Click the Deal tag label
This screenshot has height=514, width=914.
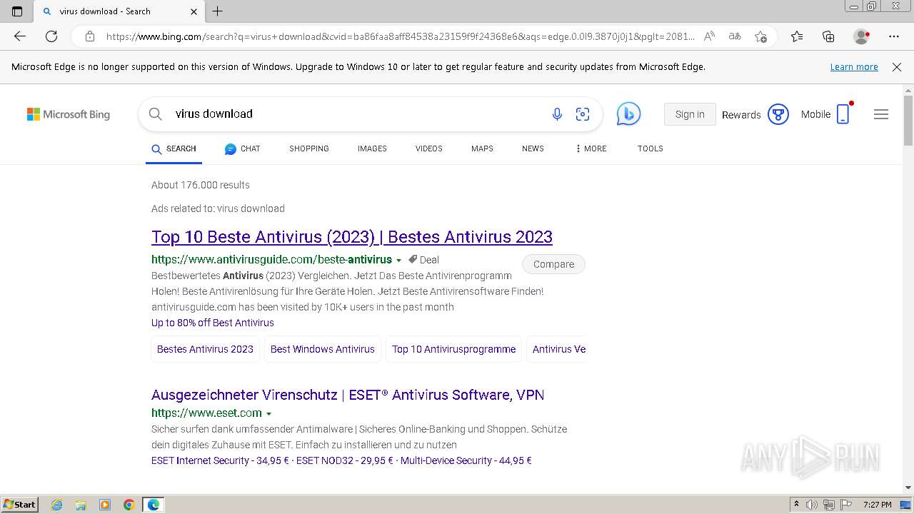click(x=423, y=260)
